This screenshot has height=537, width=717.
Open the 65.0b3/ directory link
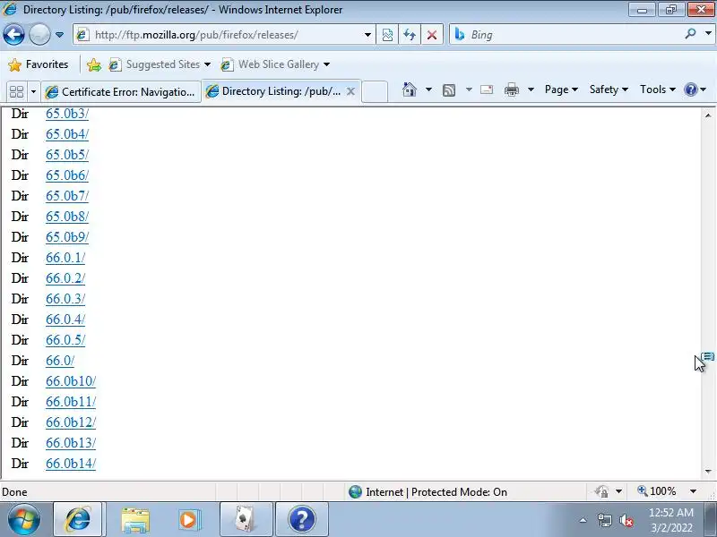[66, 114]
